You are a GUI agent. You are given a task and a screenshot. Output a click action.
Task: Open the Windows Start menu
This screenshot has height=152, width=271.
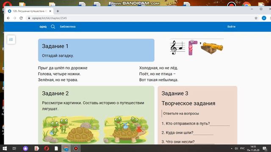click(x=5, y=148)
